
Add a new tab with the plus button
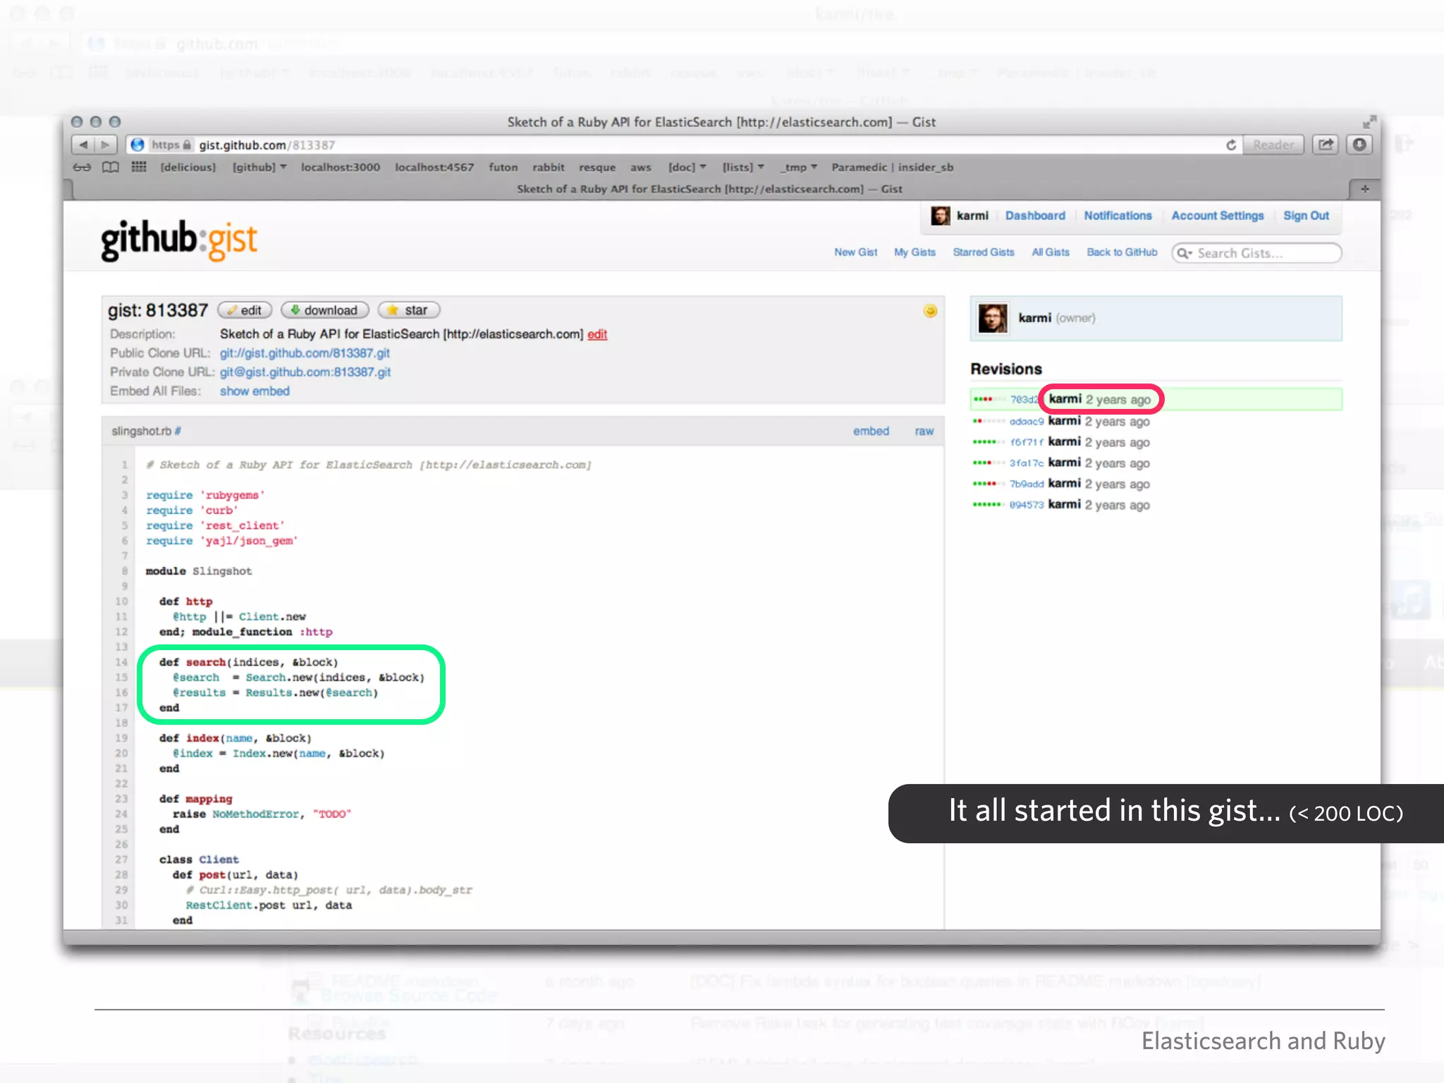click(x=1364, y=189)
